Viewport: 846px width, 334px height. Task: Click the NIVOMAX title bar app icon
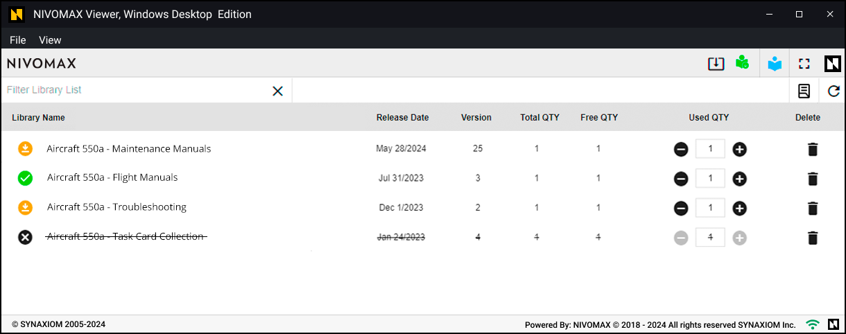click(x=18, y=14)
